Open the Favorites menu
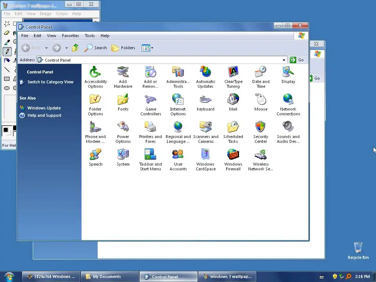The width and height of the screenshot is (376, 282). click(70, 36)
